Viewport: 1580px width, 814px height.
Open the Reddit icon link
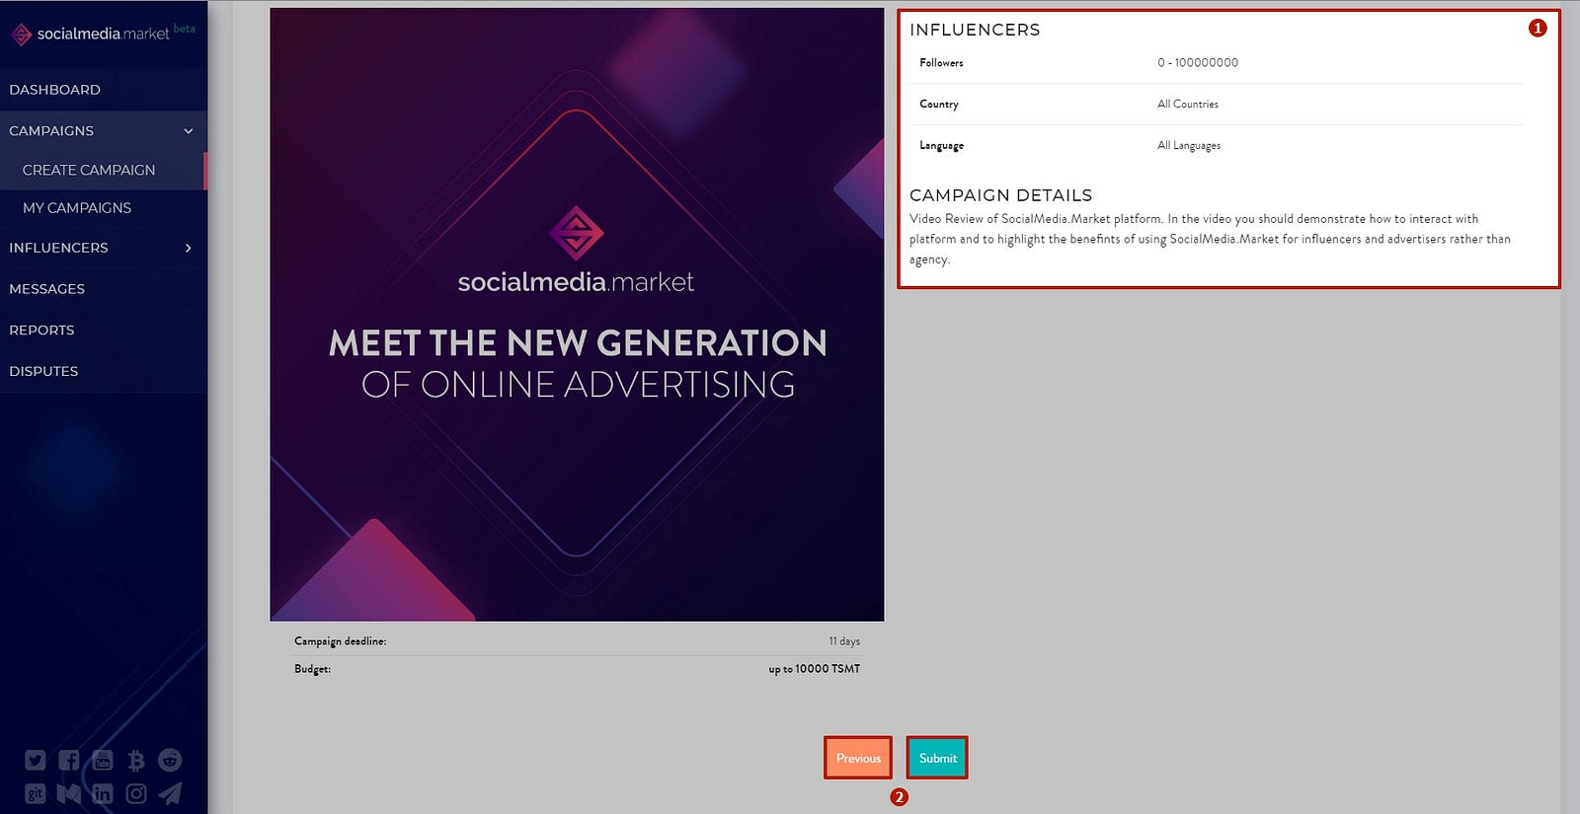170,760
